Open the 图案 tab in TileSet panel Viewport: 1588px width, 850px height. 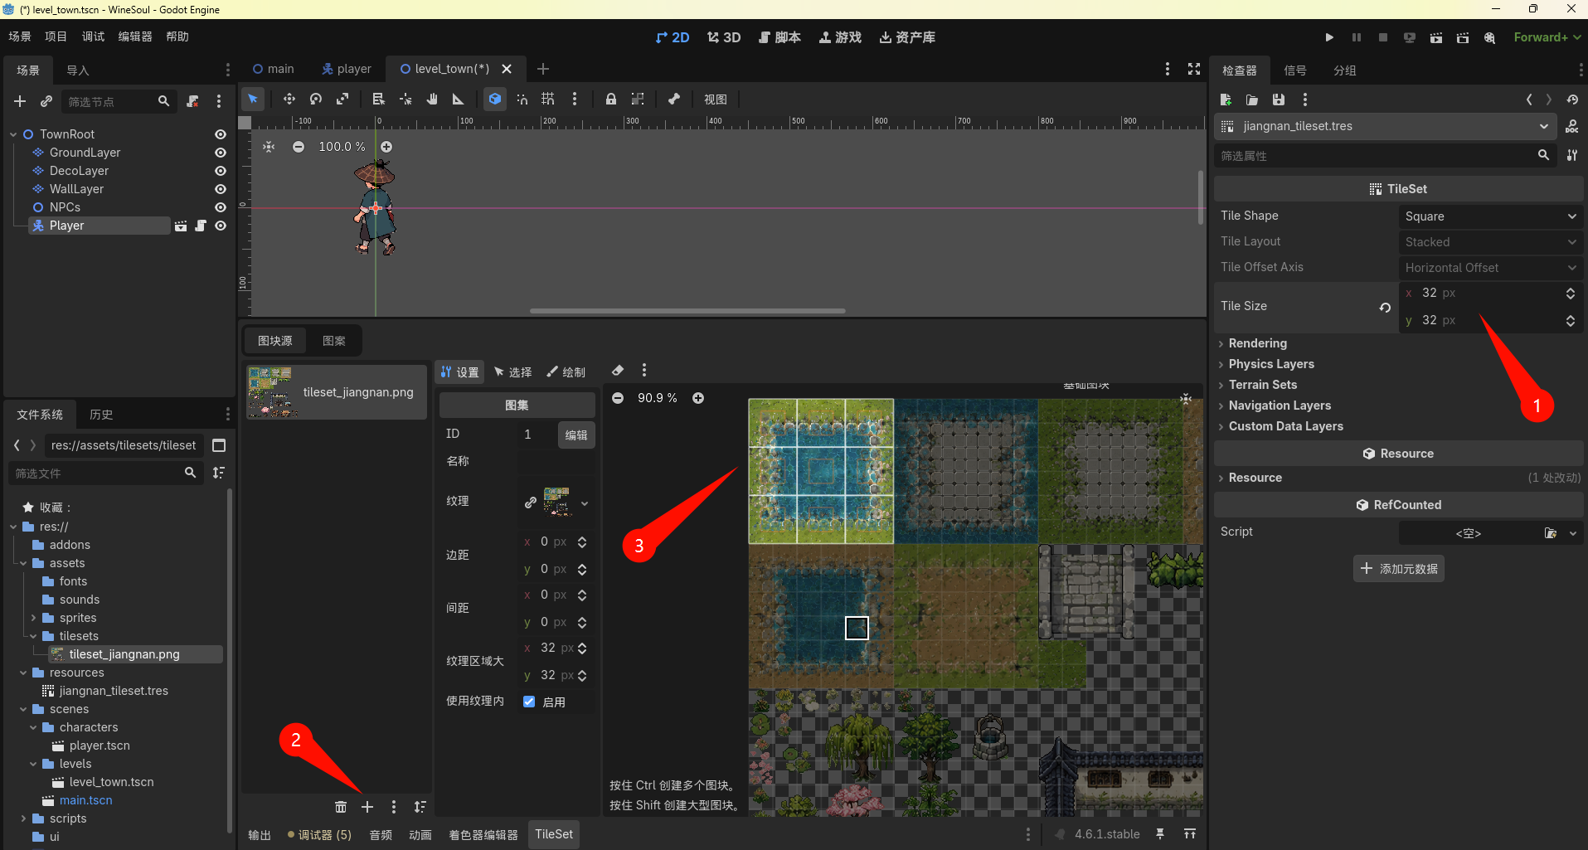pyautogui.click(x=334, y=341)
